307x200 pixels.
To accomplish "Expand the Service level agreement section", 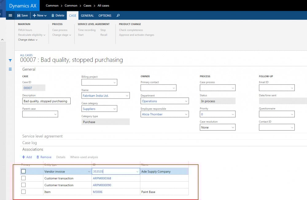I will point(42,136).
